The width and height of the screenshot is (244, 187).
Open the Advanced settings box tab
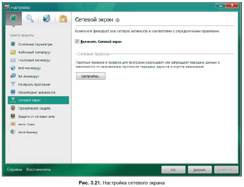[63, 18]
